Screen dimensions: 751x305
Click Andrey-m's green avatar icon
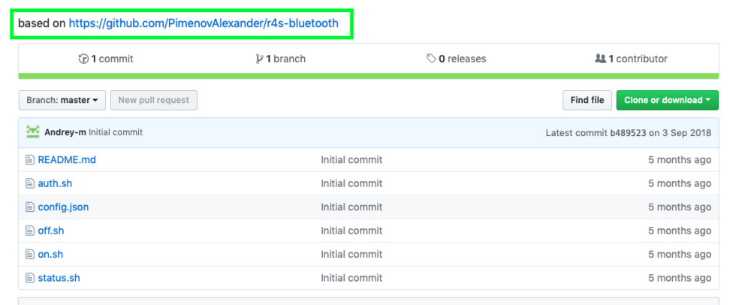pyautogui.click(x=32, y=131)
